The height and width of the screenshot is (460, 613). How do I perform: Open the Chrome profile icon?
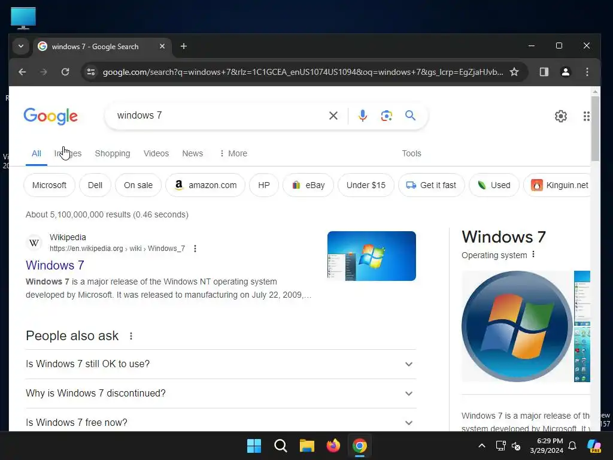pos(565,72)
